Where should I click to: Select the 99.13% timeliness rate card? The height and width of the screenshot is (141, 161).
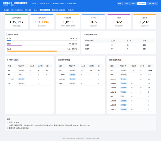pos(42,22)
